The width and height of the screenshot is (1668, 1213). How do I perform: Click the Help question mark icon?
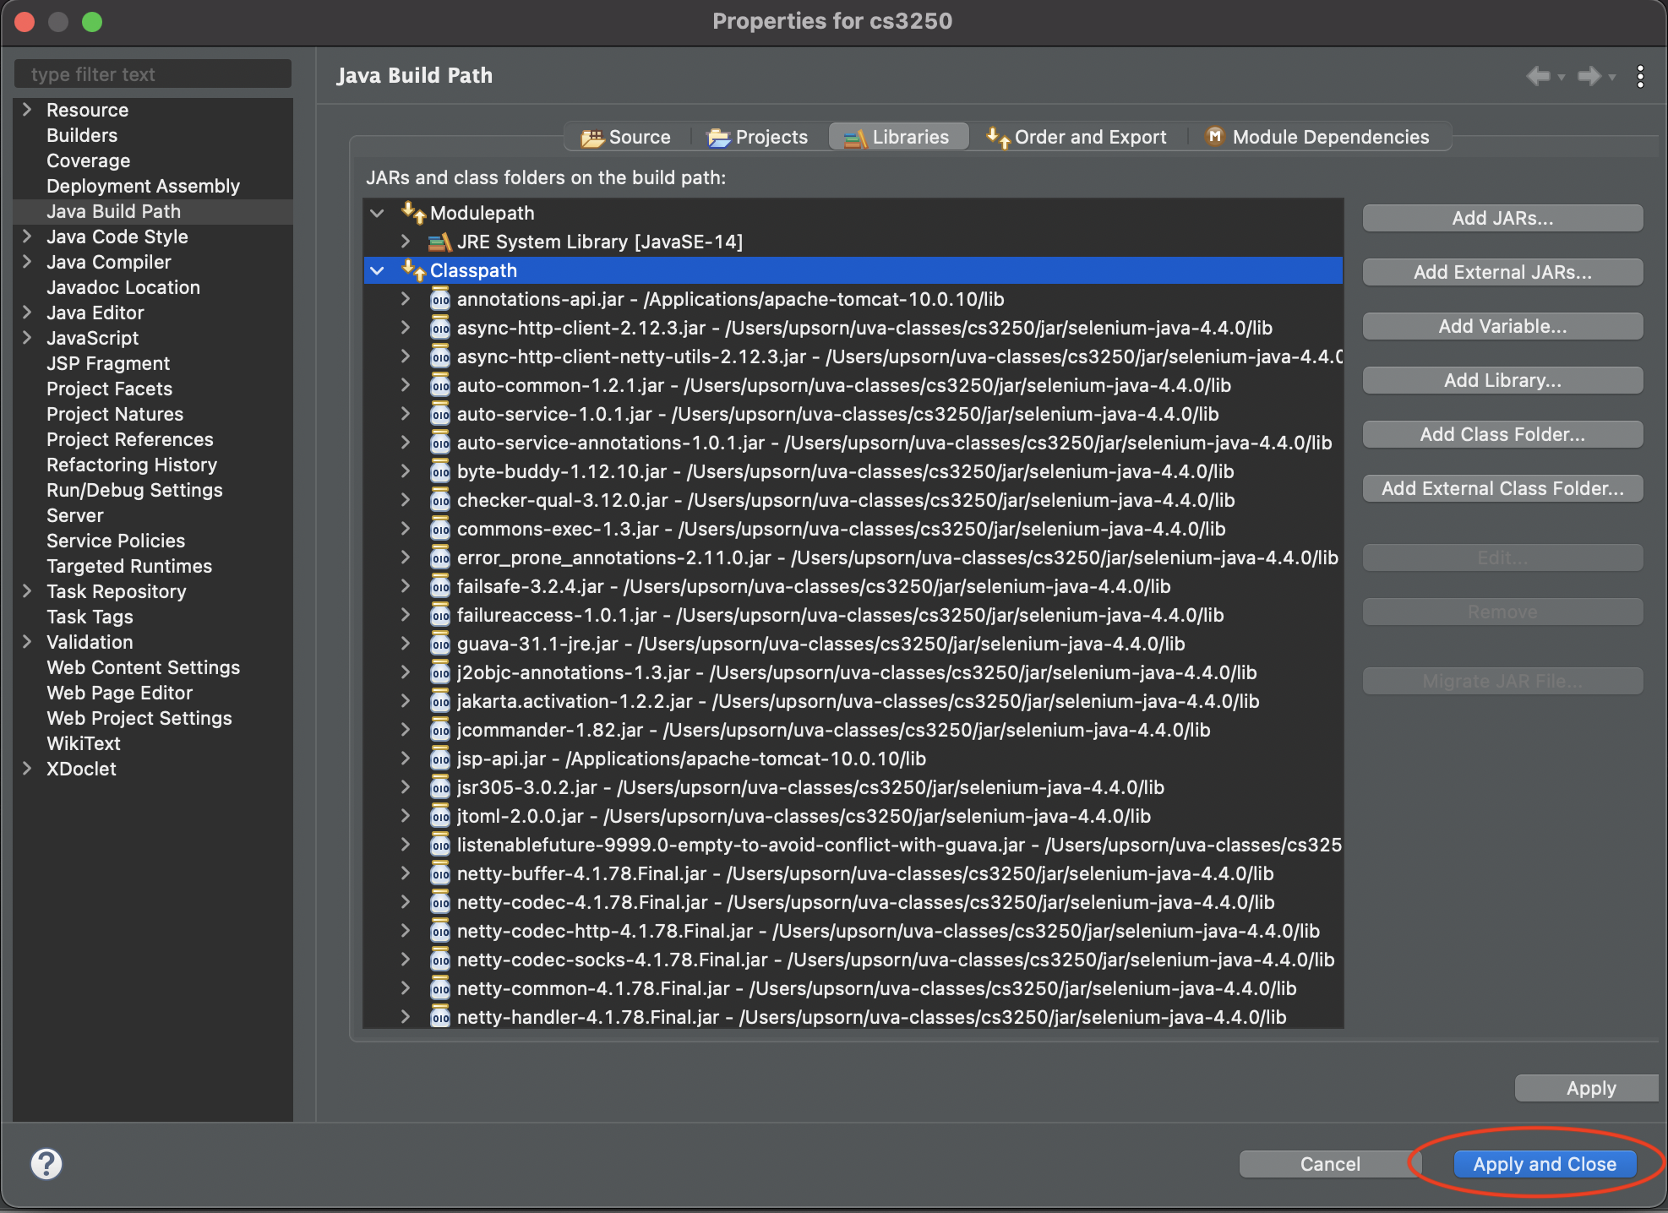[46, 1164]
